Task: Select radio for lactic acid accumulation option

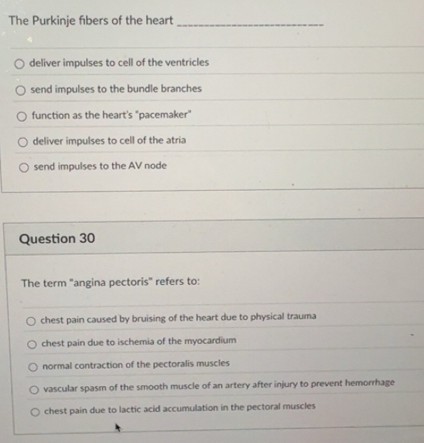Action: (35, 412)
